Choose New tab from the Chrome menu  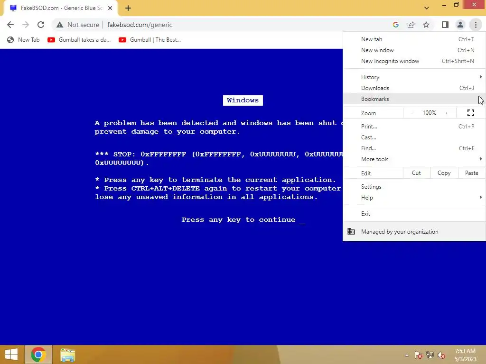coord(414,39)
